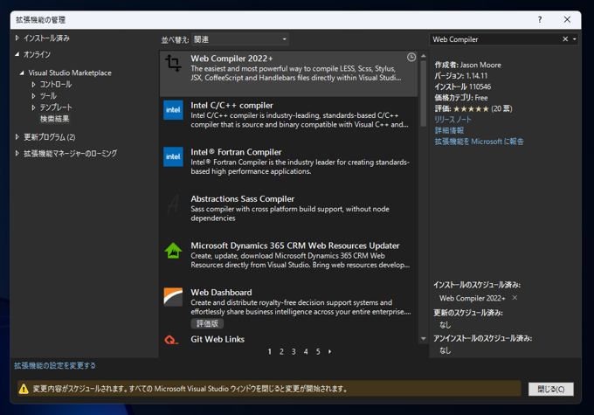Select the Abstractions Sass Compiler result title
This screenshot has height=415, width=594.
coord(243,199)
